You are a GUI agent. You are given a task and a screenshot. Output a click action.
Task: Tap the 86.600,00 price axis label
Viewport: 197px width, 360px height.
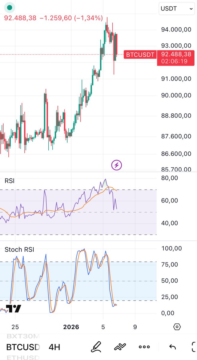176,154
